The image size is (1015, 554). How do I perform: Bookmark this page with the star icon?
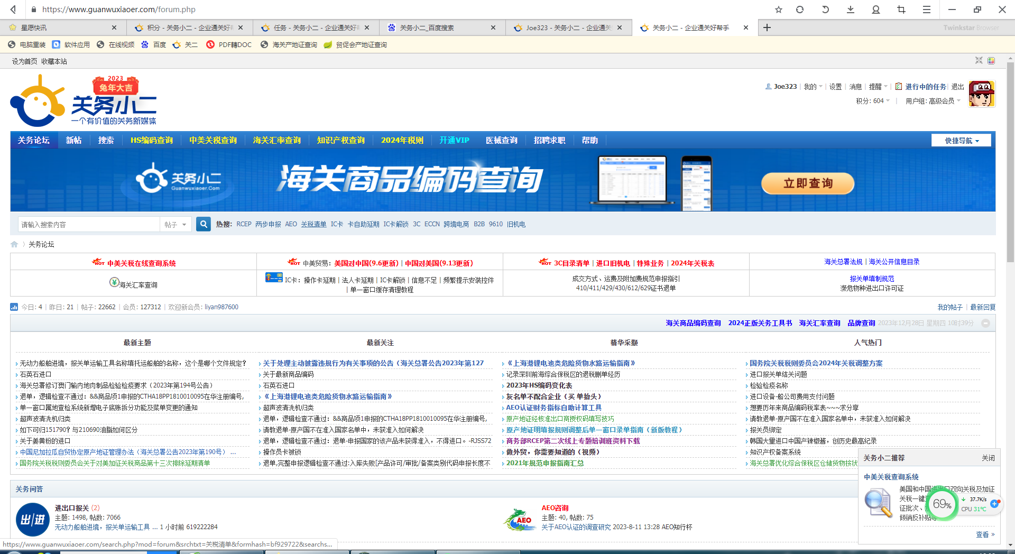778,10
